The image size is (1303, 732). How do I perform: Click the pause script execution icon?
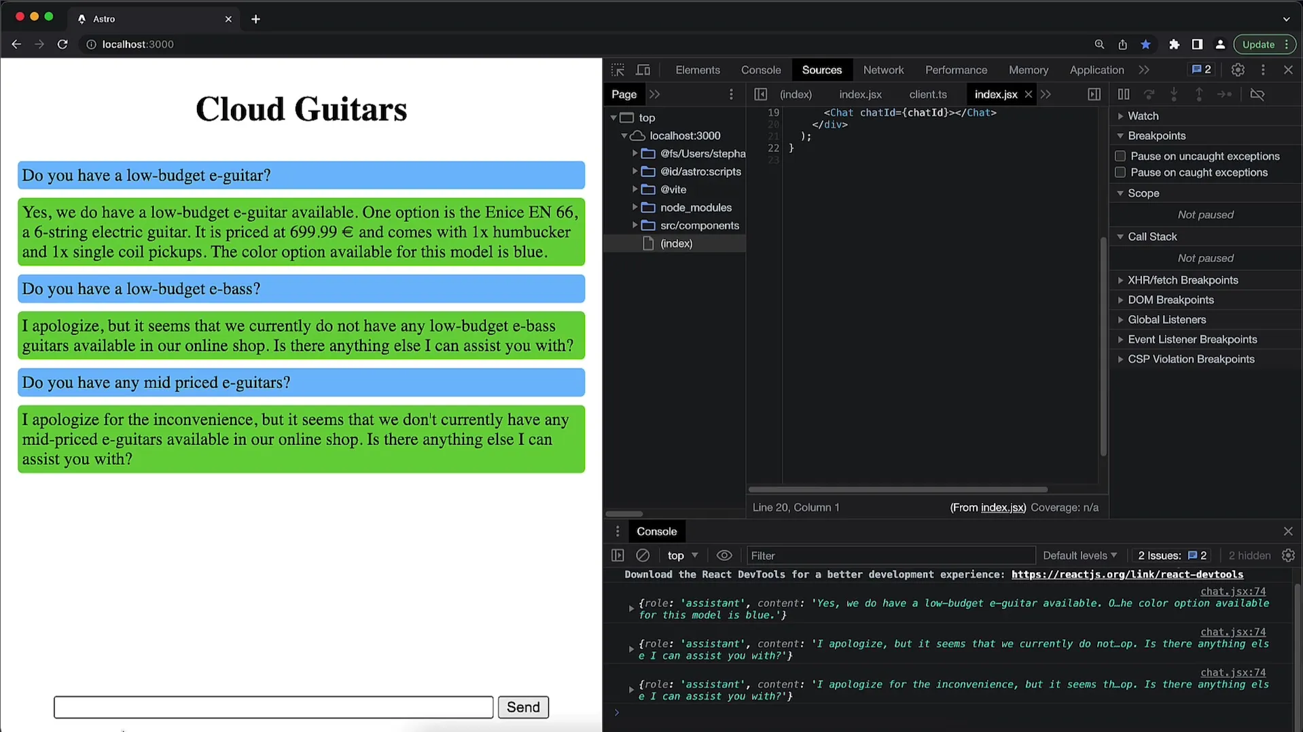[x=1124, y=94]
